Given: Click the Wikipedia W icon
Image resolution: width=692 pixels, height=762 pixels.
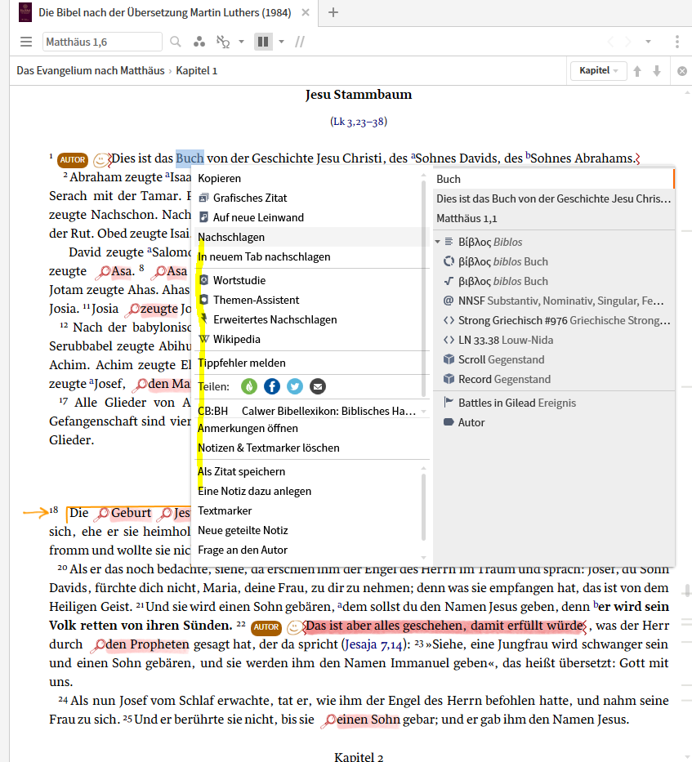Looking at the screenshot, I should [203, 339].
